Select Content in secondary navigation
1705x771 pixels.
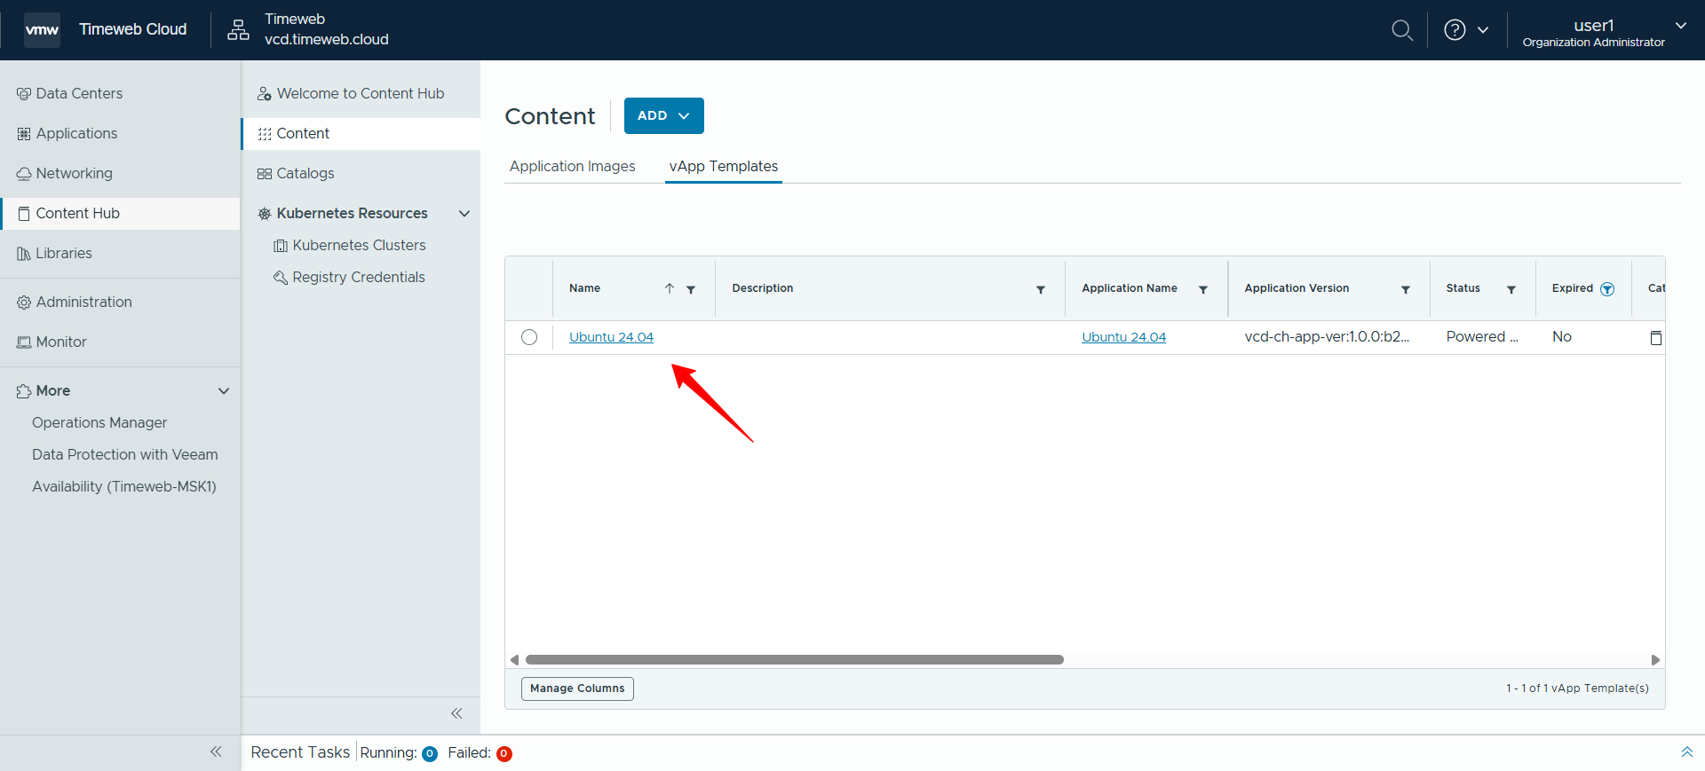point(361,133)
